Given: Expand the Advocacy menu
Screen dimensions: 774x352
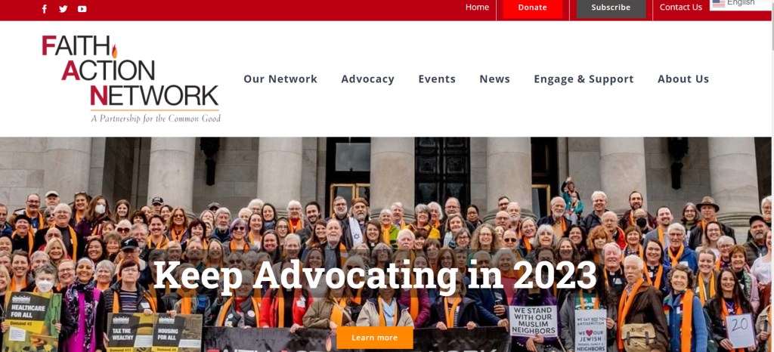Looking at the screenshot, I should pos(368,79).
